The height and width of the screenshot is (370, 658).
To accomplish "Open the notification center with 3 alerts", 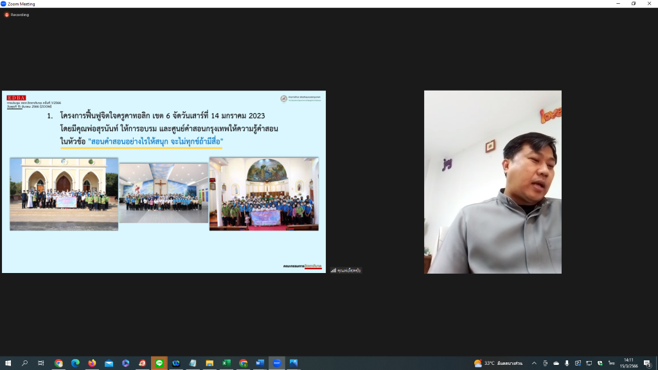I will tap(648, 364).
